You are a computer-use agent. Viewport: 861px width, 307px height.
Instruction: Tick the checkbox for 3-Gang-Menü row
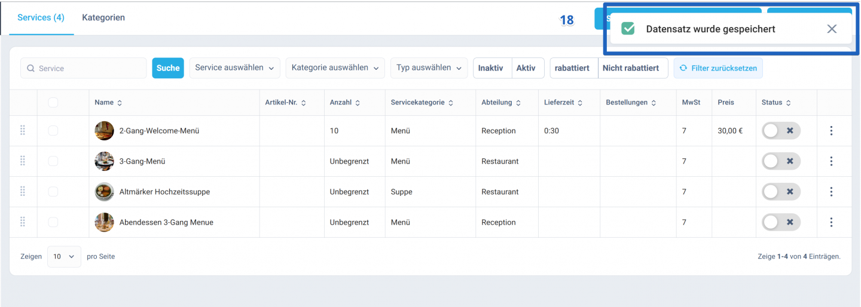click(x=53, y=161)
